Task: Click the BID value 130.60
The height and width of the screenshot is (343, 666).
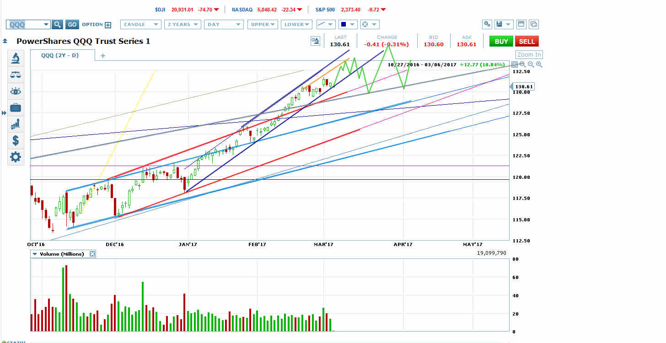Action: point(433,44)
